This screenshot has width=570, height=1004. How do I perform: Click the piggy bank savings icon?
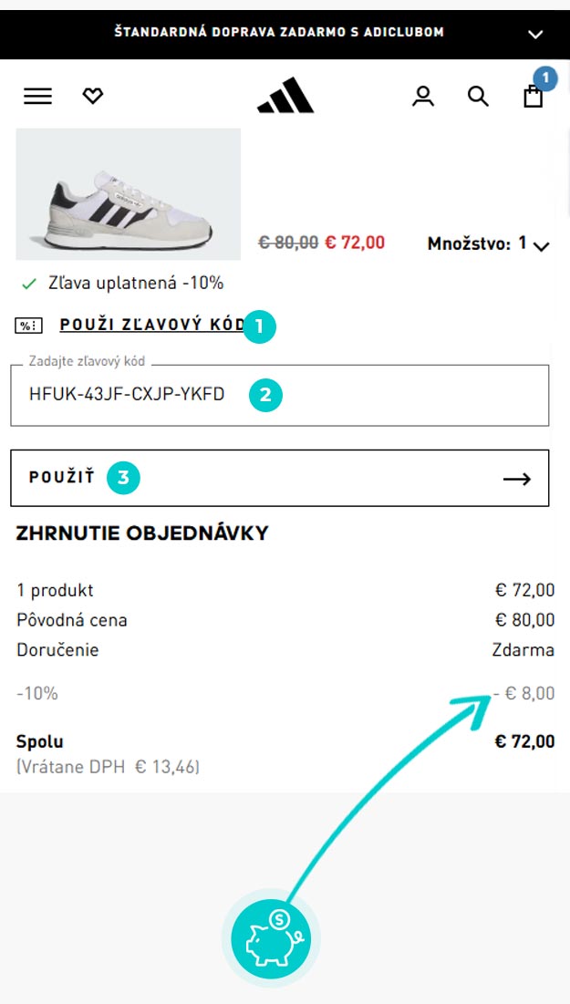(271, 938)
